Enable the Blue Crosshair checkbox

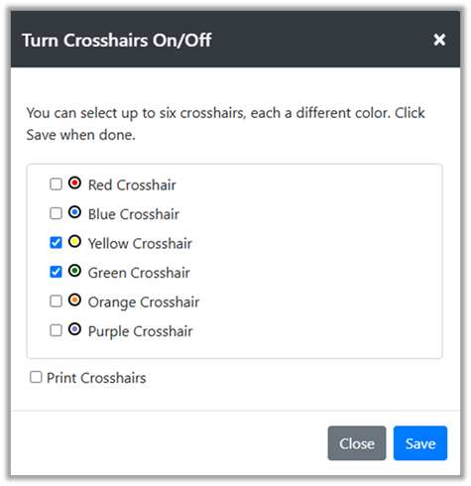(56, 213)
